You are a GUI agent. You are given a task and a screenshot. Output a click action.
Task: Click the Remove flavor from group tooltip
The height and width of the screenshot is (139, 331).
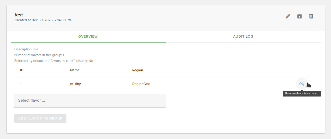click(302, 93)
